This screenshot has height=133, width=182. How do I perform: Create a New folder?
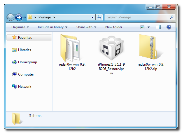(x=114, y=27)
